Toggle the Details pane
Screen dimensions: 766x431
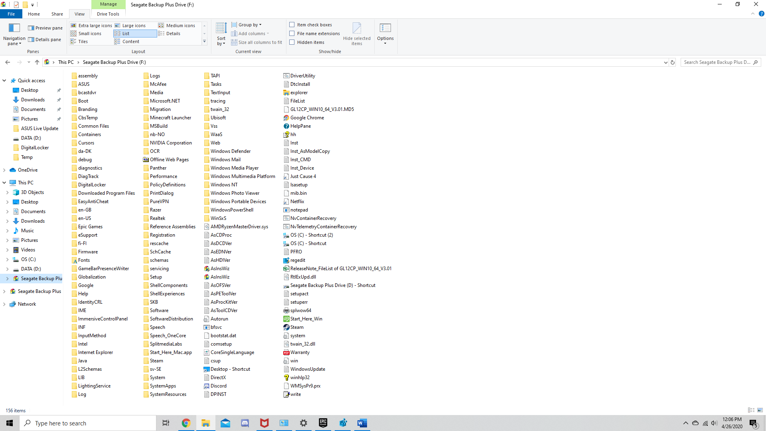(44, 40)
